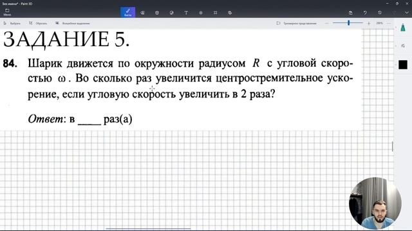Toggle 3D view mode
The width and height of the screenshot is (412, 231).
click(296, 23)
